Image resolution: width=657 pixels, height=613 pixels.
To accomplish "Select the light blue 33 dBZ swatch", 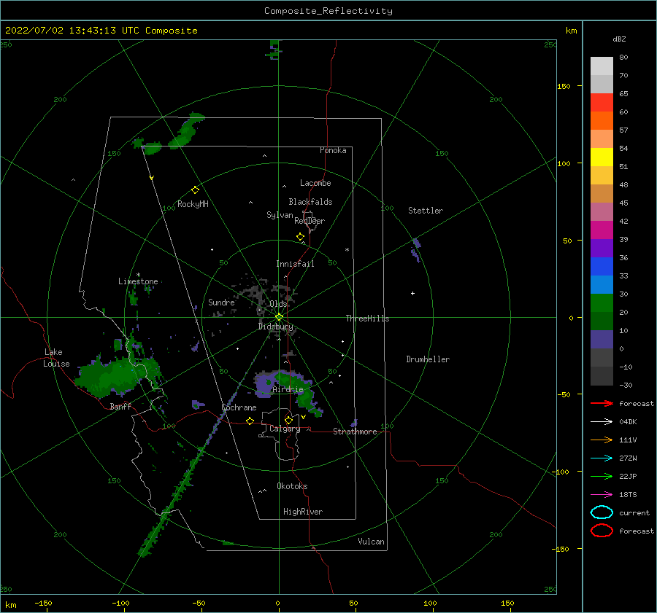I will (602, 285).
